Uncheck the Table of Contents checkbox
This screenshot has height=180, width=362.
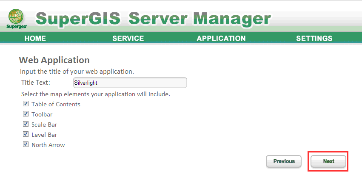pos(26,104)
